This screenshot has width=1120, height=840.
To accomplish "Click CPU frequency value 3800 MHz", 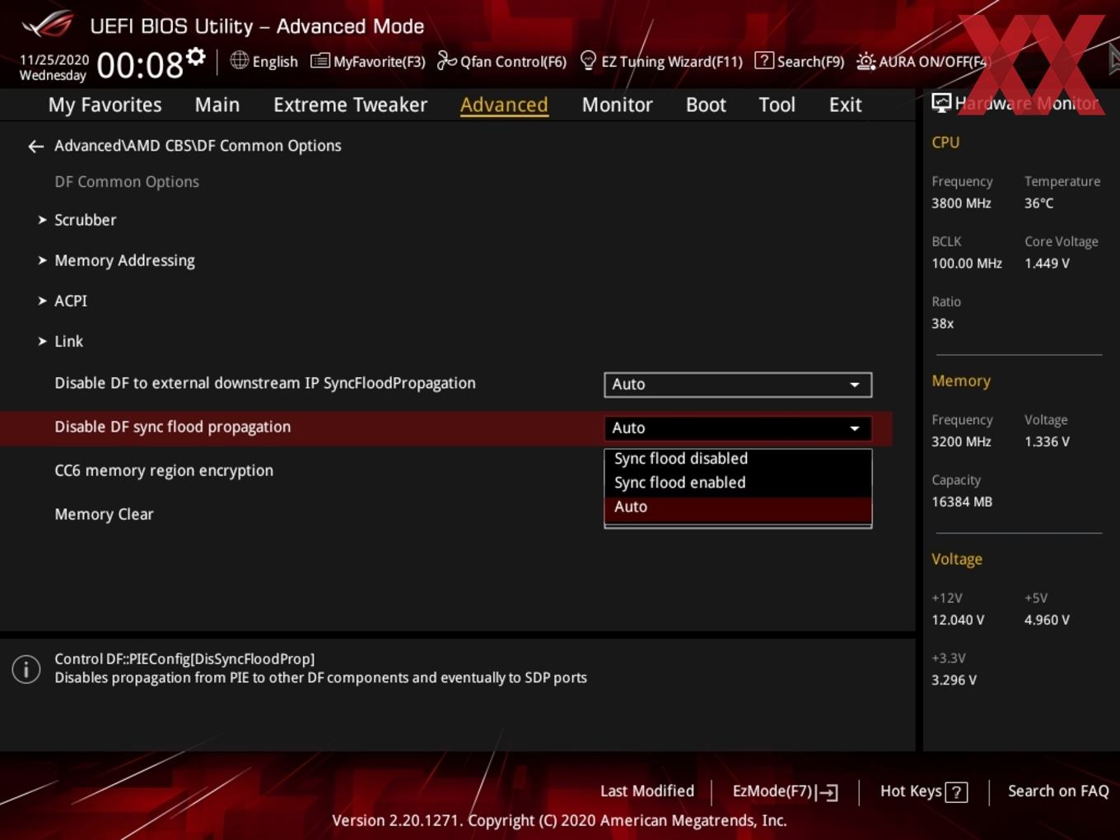I will [961, 203].
